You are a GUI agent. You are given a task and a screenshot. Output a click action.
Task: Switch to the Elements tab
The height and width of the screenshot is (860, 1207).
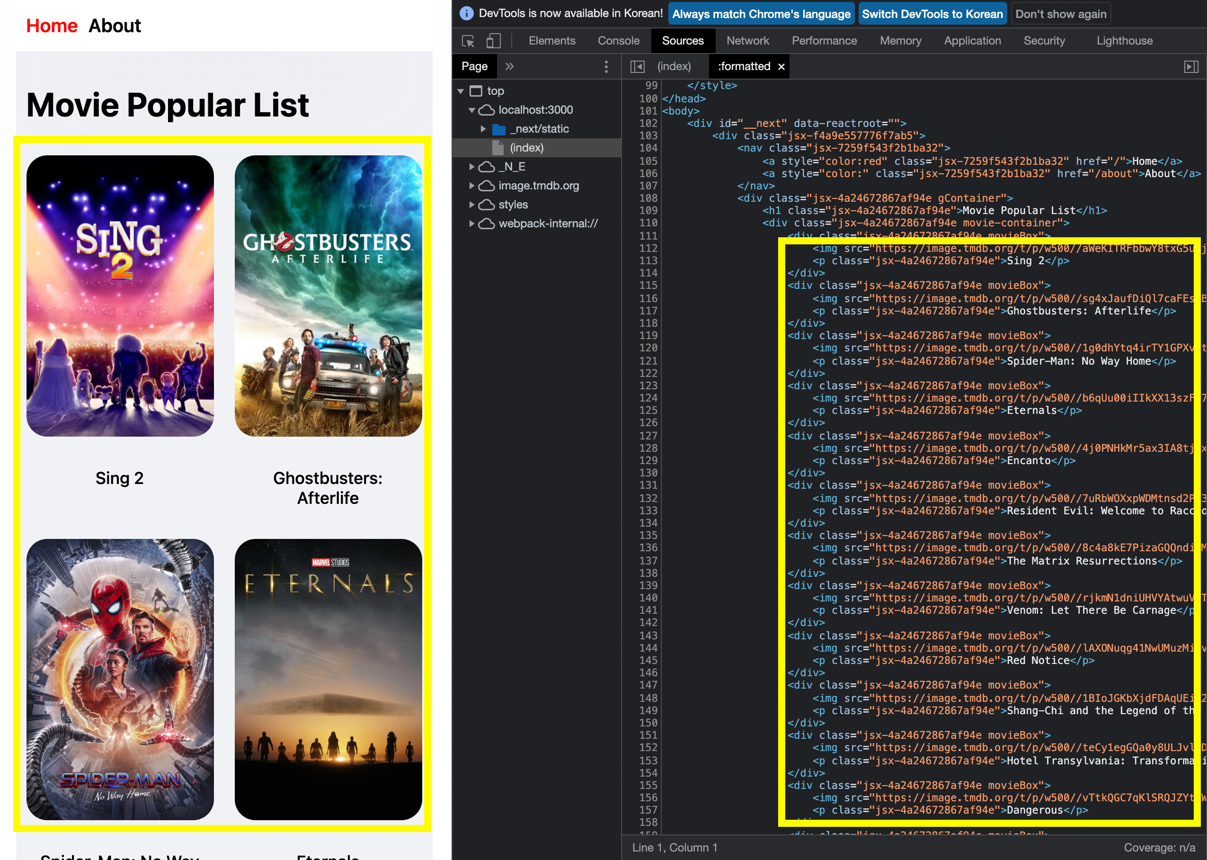click(551, 41)
